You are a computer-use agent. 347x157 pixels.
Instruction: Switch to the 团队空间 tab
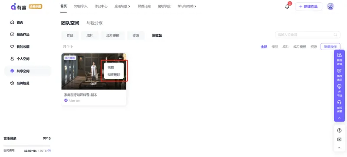point(70,23)
